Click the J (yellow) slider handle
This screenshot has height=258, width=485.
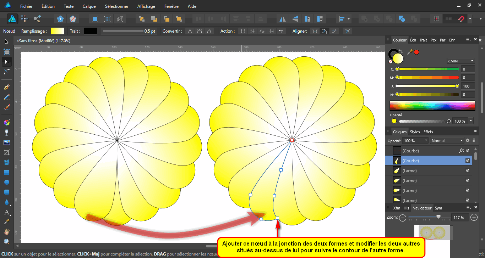pyautogui.click(x=457, y=86)
